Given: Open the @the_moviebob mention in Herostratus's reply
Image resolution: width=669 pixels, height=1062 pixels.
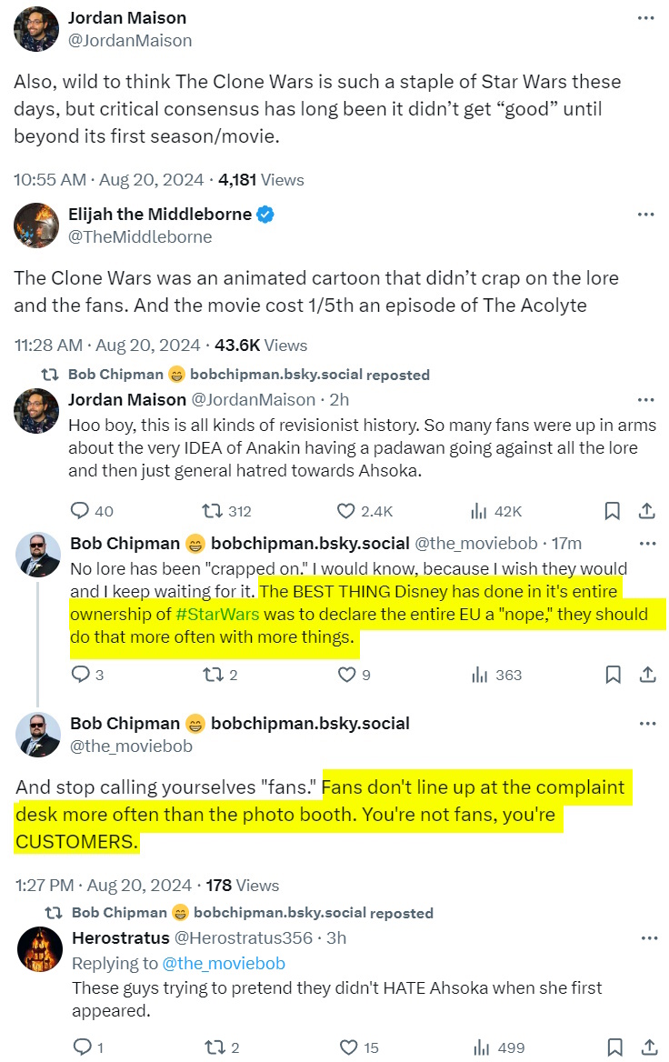Looking at the screenshot, I should [223, 964].
